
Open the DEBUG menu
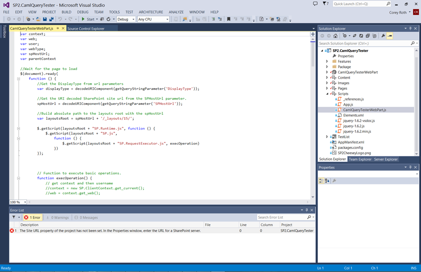click(83, 12)
